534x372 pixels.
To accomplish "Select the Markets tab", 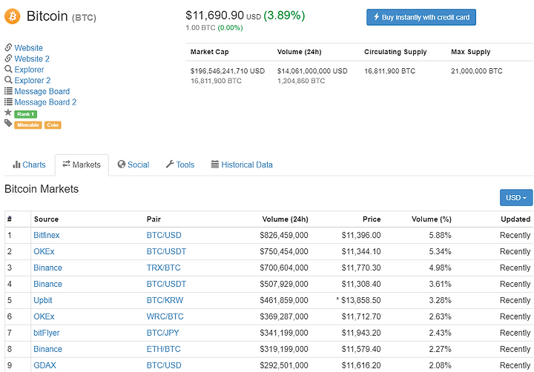I will (82, 165).
